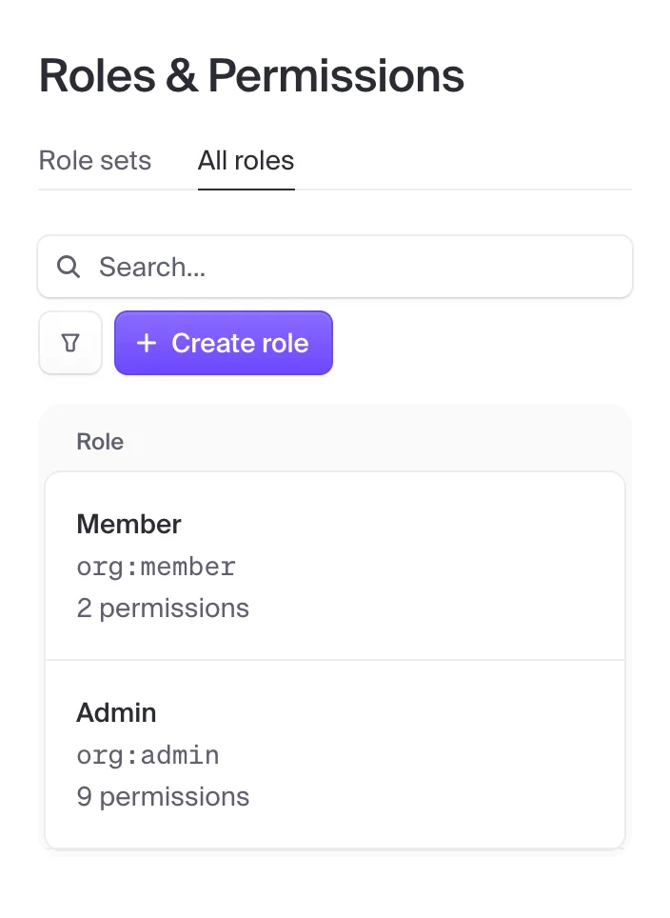The height and width of the screenshot is (918, 670).
Task: Switch to the Role sets tab
Action: pos(95,160)
